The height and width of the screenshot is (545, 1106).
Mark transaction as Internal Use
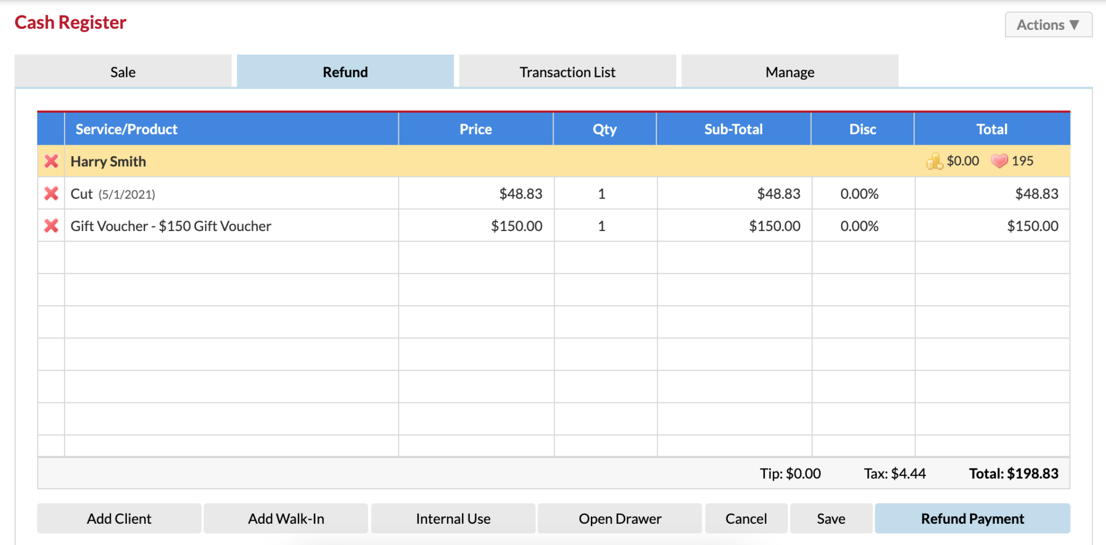[453, 518]
